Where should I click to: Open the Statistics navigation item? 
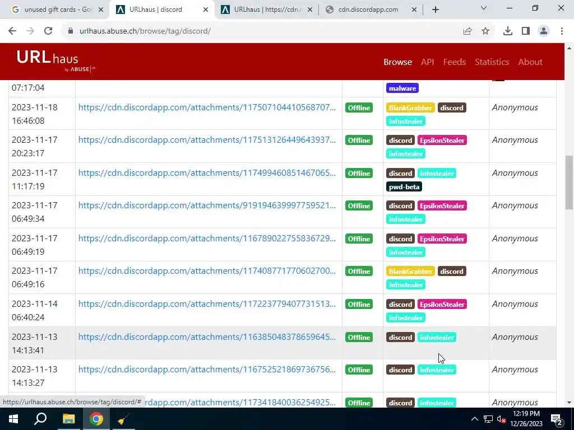click(x=492, y=62)
